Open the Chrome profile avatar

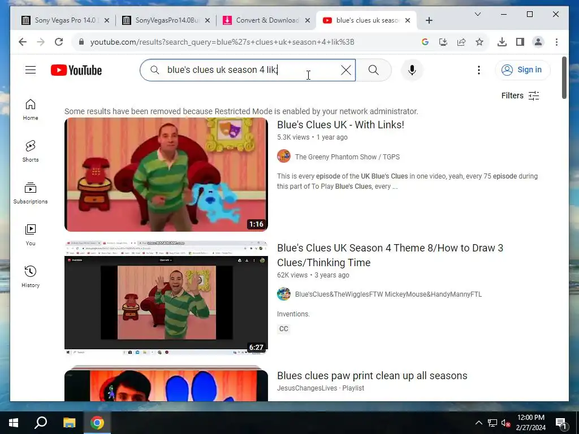click(538, 42)
